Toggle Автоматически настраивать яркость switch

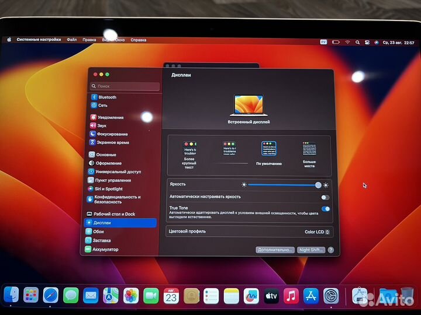[x=325, y=197]
